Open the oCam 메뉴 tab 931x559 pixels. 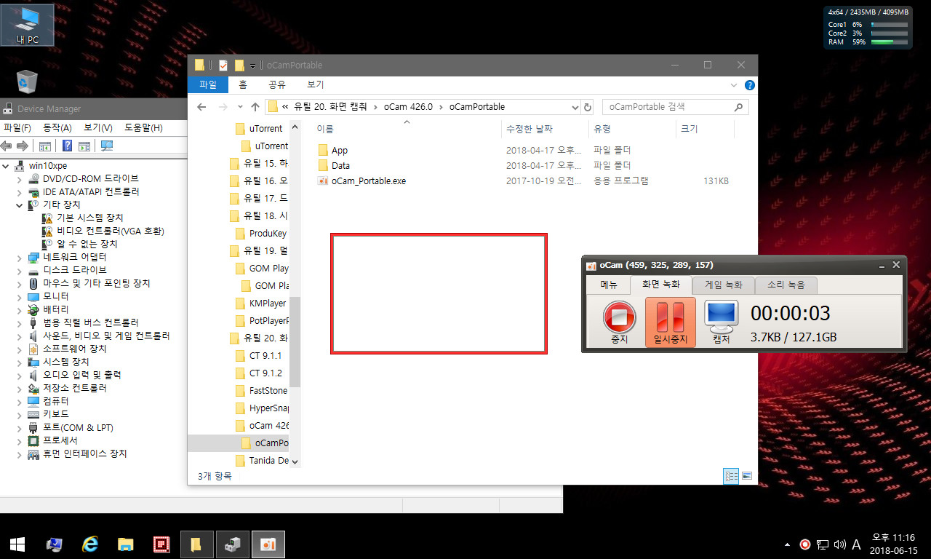[x=608, y=285]
